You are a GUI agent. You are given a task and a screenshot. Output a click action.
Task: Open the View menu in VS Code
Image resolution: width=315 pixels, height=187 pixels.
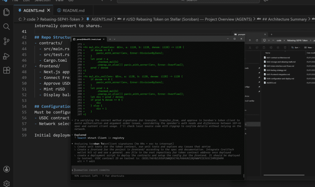[59, 1]
